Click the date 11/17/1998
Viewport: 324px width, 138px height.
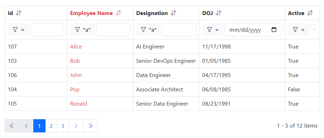(216, 47)
